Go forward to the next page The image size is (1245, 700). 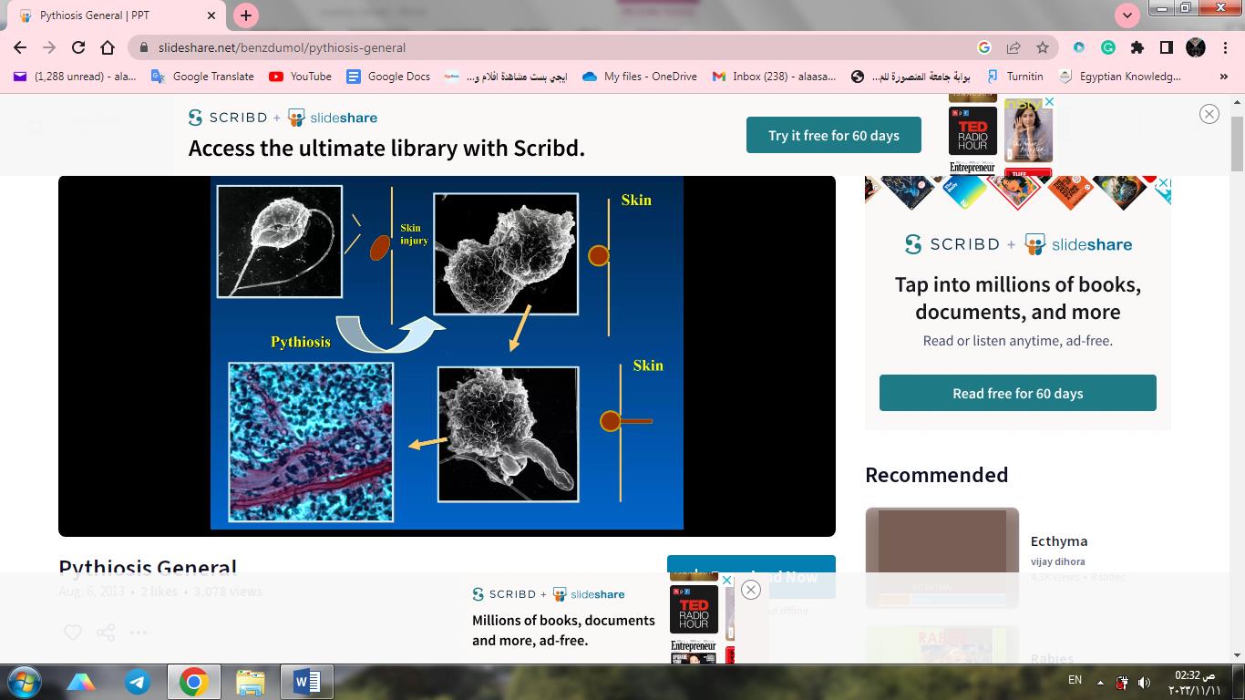click(49, 47)
